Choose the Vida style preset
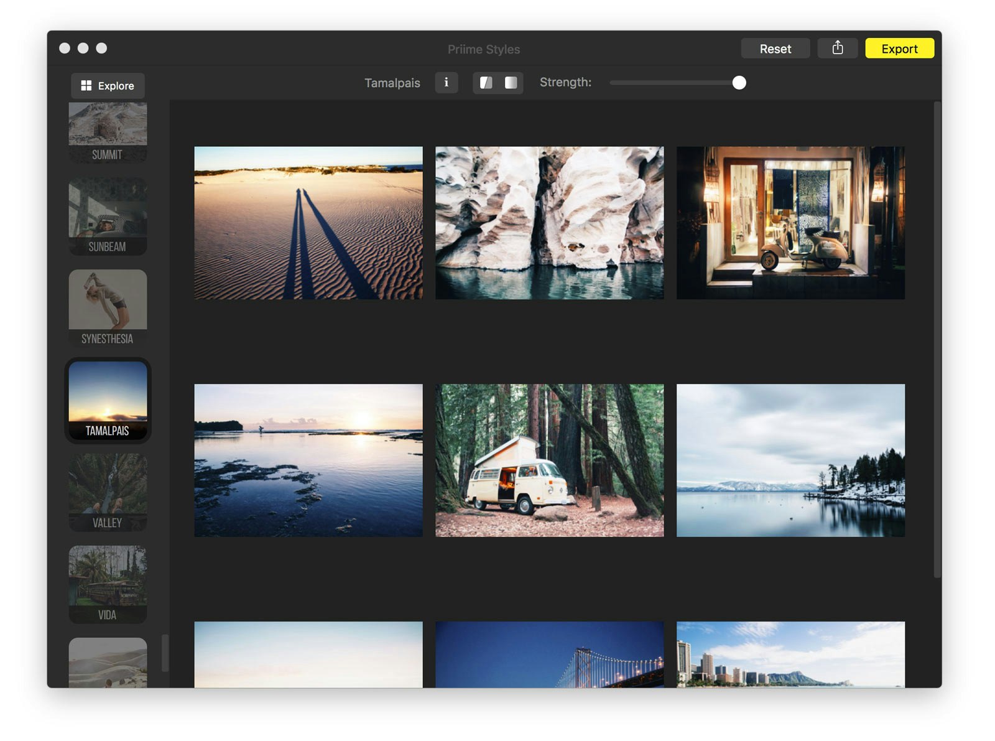This screenshot has width=995, height=741. click(x=108, y=584)
